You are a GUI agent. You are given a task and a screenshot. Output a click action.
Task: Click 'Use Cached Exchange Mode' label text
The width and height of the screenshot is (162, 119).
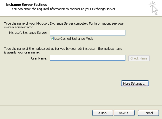[x=74, y=39]
